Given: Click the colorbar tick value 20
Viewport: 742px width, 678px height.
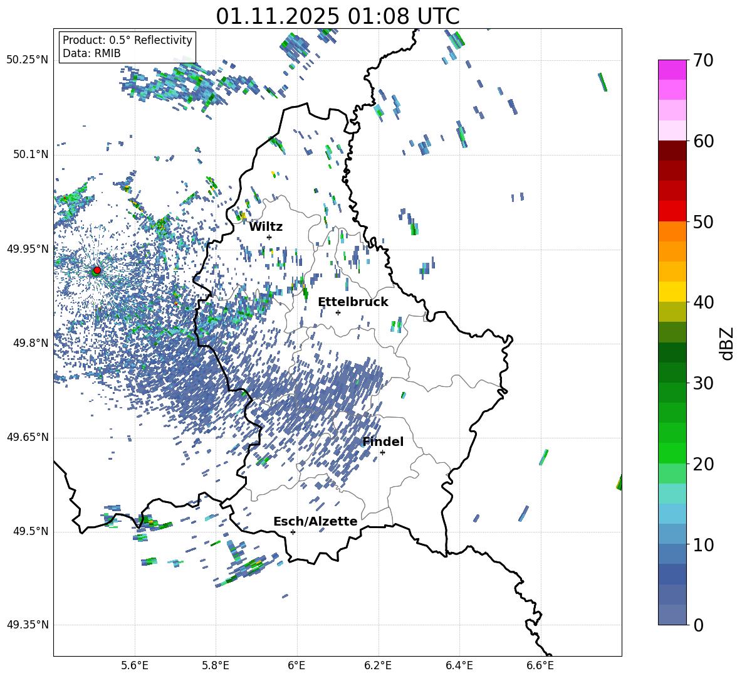Looking at the screenshot, I should pyautogui.click(x=703, y=464).
